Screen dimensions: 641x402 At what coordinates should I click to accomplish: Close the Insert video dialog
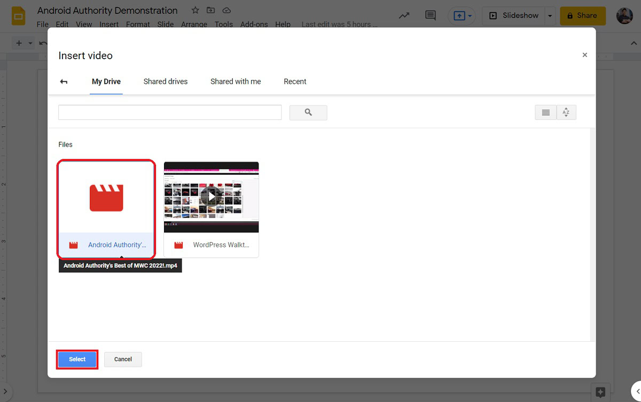tap(584, 55)
